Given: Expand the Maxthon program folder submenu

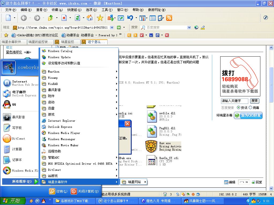Looking at the screenshot, I should (x=79, y=72).
